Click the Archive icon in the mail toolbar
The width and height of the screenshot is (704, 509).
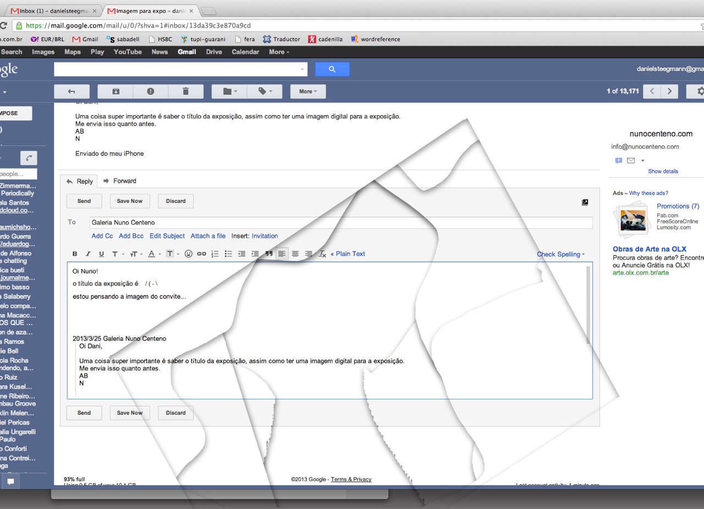point(116,91)
